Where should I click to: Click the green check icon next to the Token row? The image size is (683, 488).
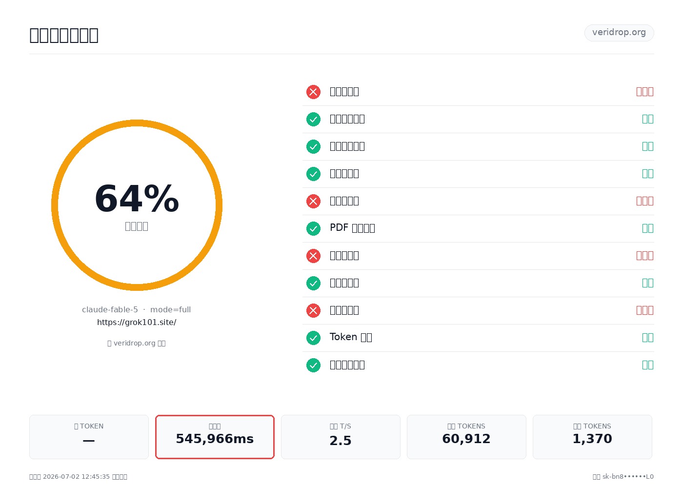pos(313,338)
